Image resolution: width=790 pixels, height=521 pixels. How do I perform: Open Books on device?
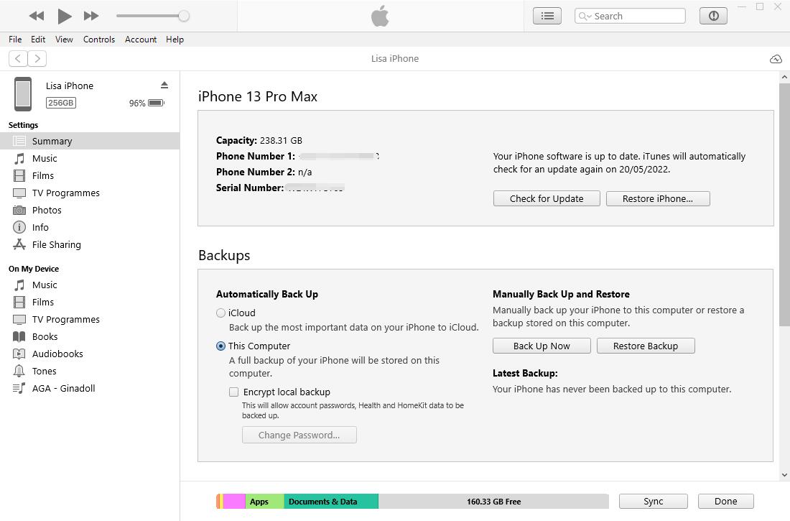pos(90,336)
